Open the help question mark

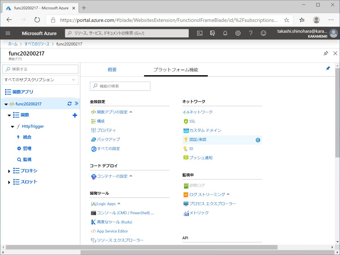[x=251, y=33]
